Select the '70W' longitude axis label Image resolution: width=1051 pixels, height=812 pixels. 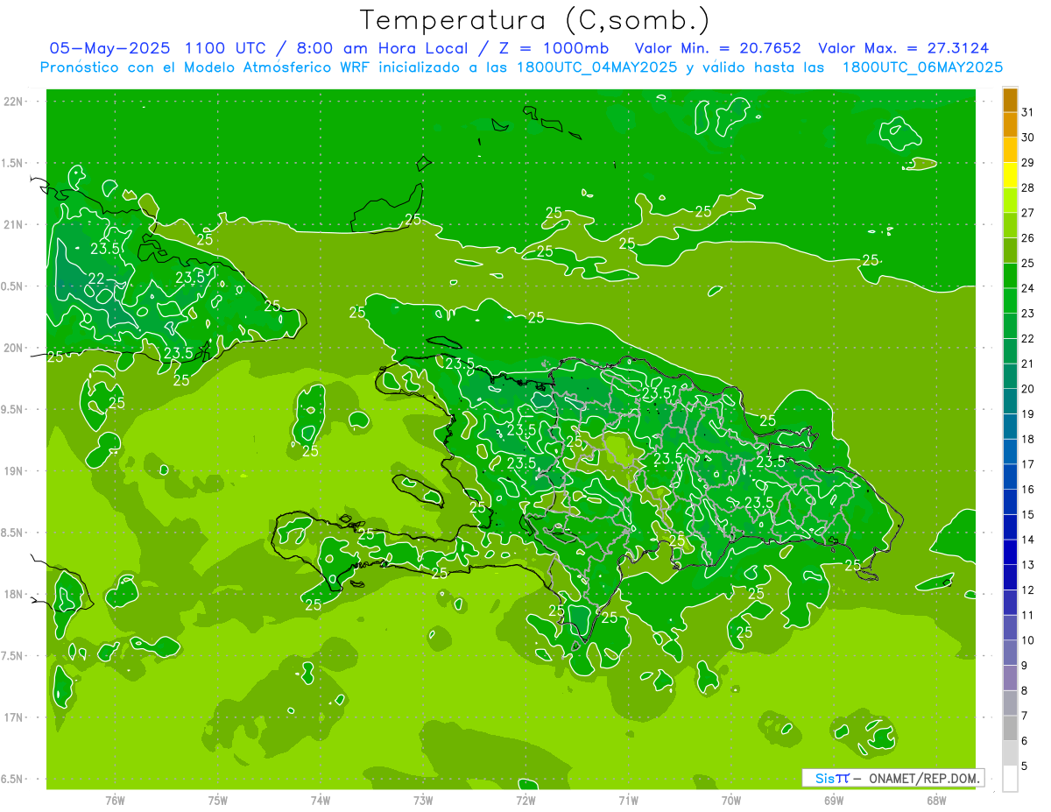tap(731, 800)
